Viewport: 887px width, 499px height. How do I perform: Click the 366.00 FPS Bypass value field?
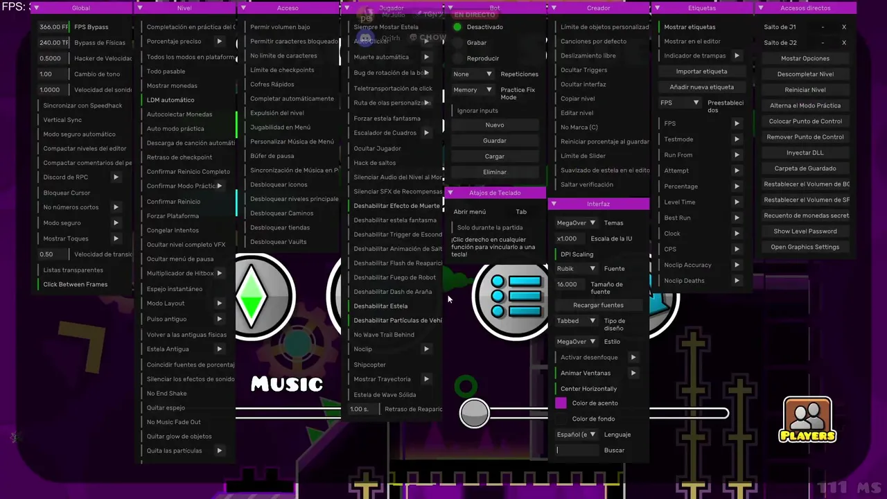tap(53, 27)
